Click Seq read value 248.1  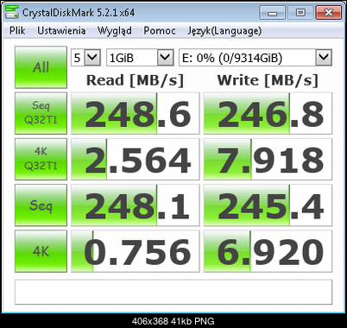[x=136, y=205]
